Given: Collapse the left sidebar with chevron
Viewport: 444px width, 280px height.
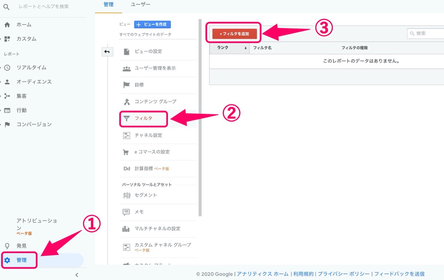Looking at the screenshot, I should [x=77, y=275].
